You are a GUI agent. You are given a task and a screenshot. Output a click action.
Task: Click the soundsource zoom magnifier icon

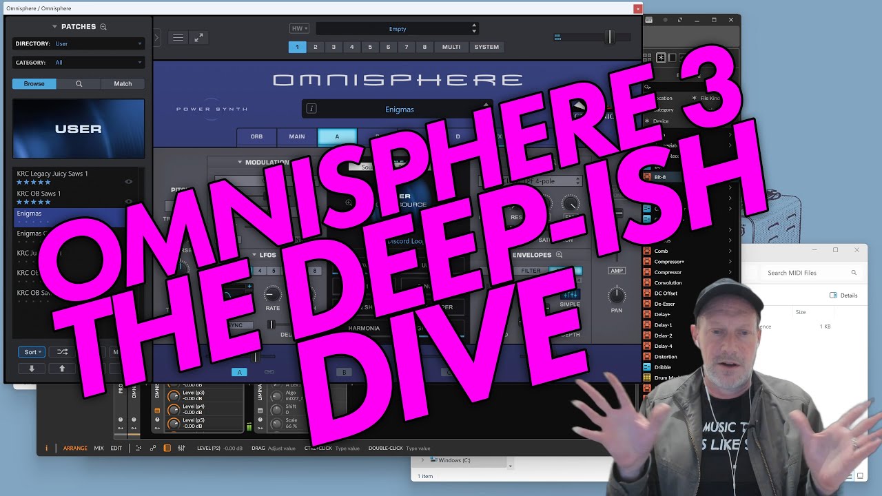(x=349, y=203)
